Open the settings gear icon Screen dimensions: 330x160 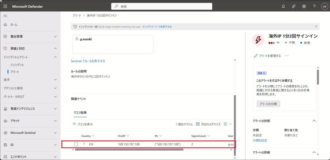pos(304,6)
